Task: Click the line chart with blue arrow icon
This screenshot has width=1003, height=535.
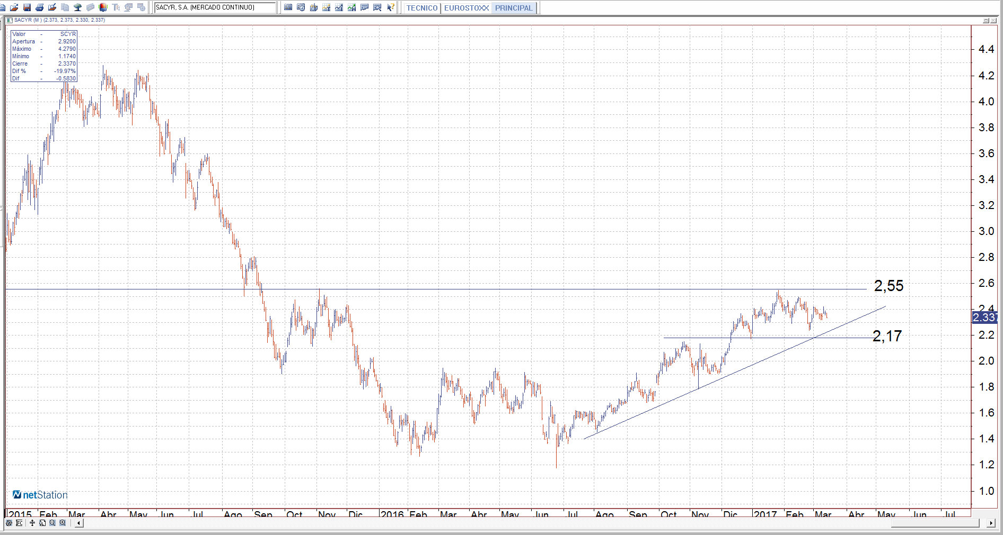Action: point(339,7)
